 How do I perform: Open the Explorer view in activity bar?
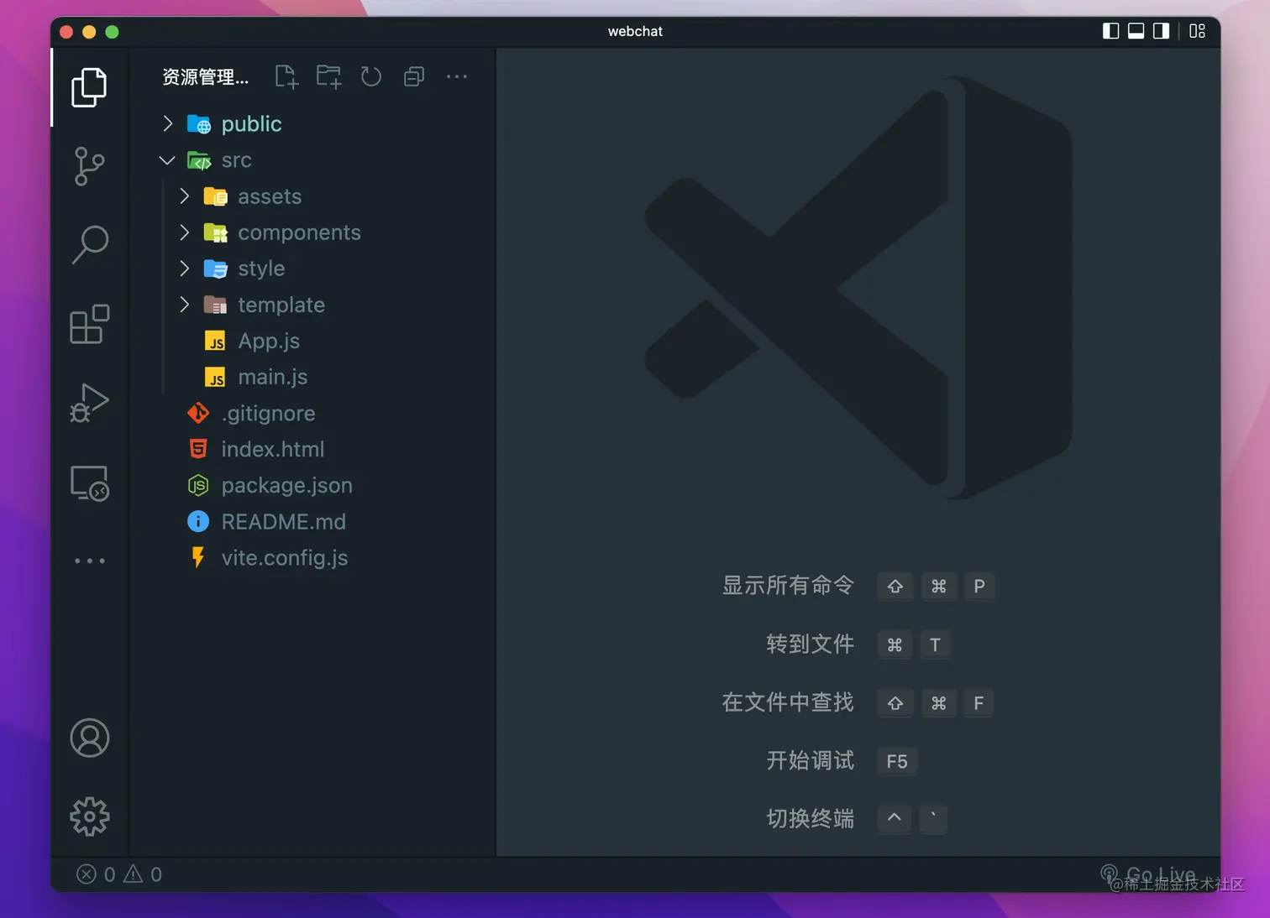click(x=89, y=87)
